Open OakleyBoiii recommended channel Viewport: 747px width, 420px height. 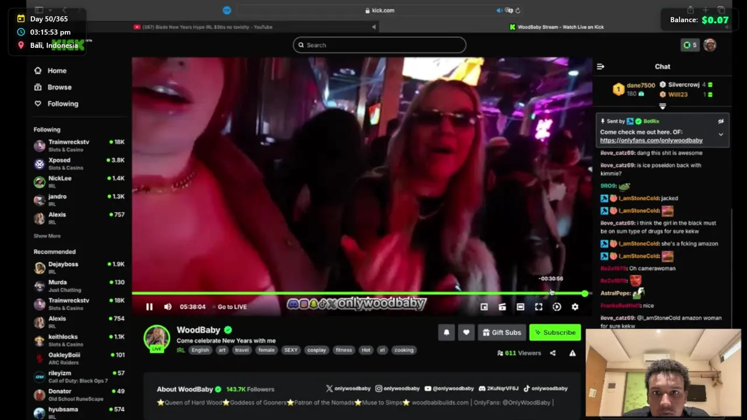tap(79, 358)
